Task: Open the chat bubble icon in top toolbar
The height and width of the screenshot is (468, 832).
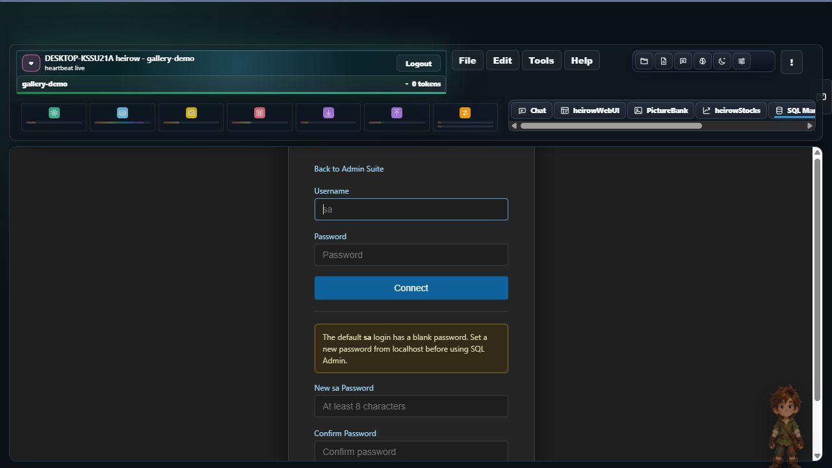Action: [x=683, y=61]
